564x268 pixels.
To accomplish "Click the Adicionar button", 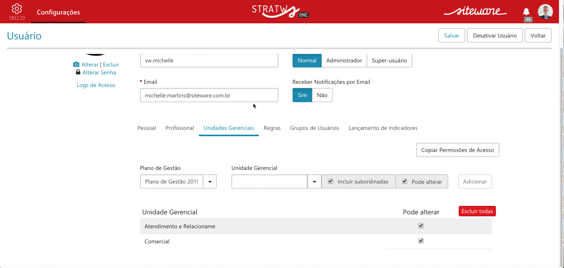I will coord(475,182).
